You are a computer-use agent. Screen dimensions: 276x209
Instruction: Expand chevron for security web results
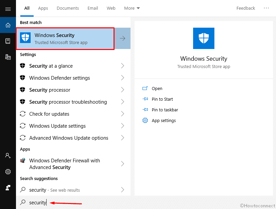[123, 190]
